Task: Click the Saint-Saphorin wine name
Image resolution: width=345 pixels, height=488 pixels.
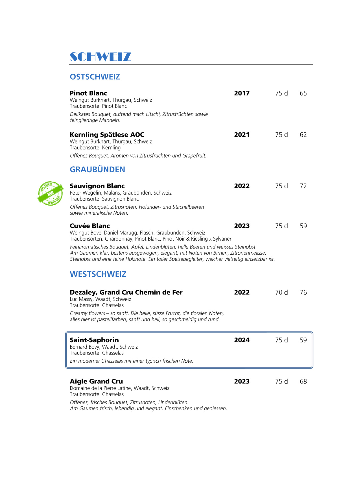Action: [94, 340]
